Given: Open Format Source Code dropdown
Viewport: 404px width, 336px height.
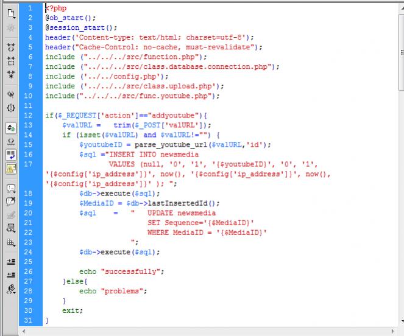Looking at the screenshot, I should 11,289.
